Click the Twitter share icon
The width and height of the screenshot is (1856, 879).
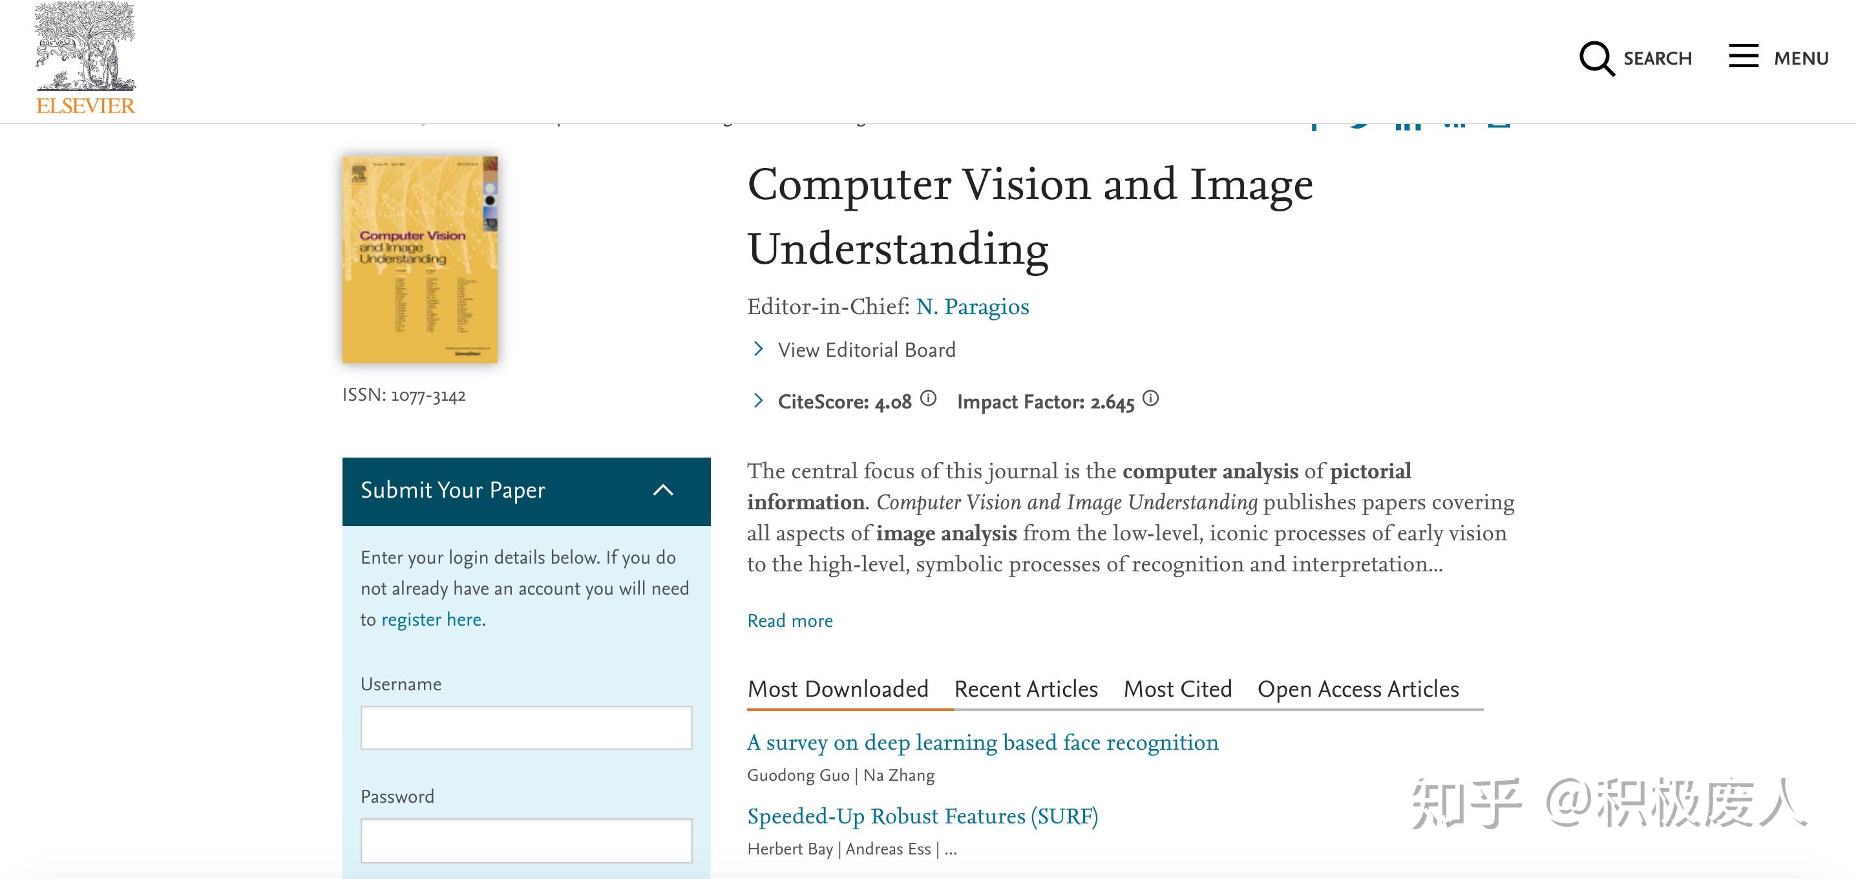[1360, 123]
